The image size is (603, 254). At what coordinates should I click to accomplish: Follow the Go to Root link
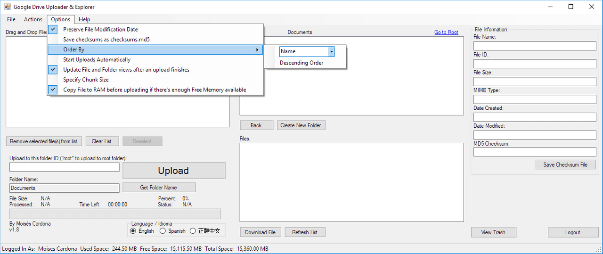tap(446, 32)
